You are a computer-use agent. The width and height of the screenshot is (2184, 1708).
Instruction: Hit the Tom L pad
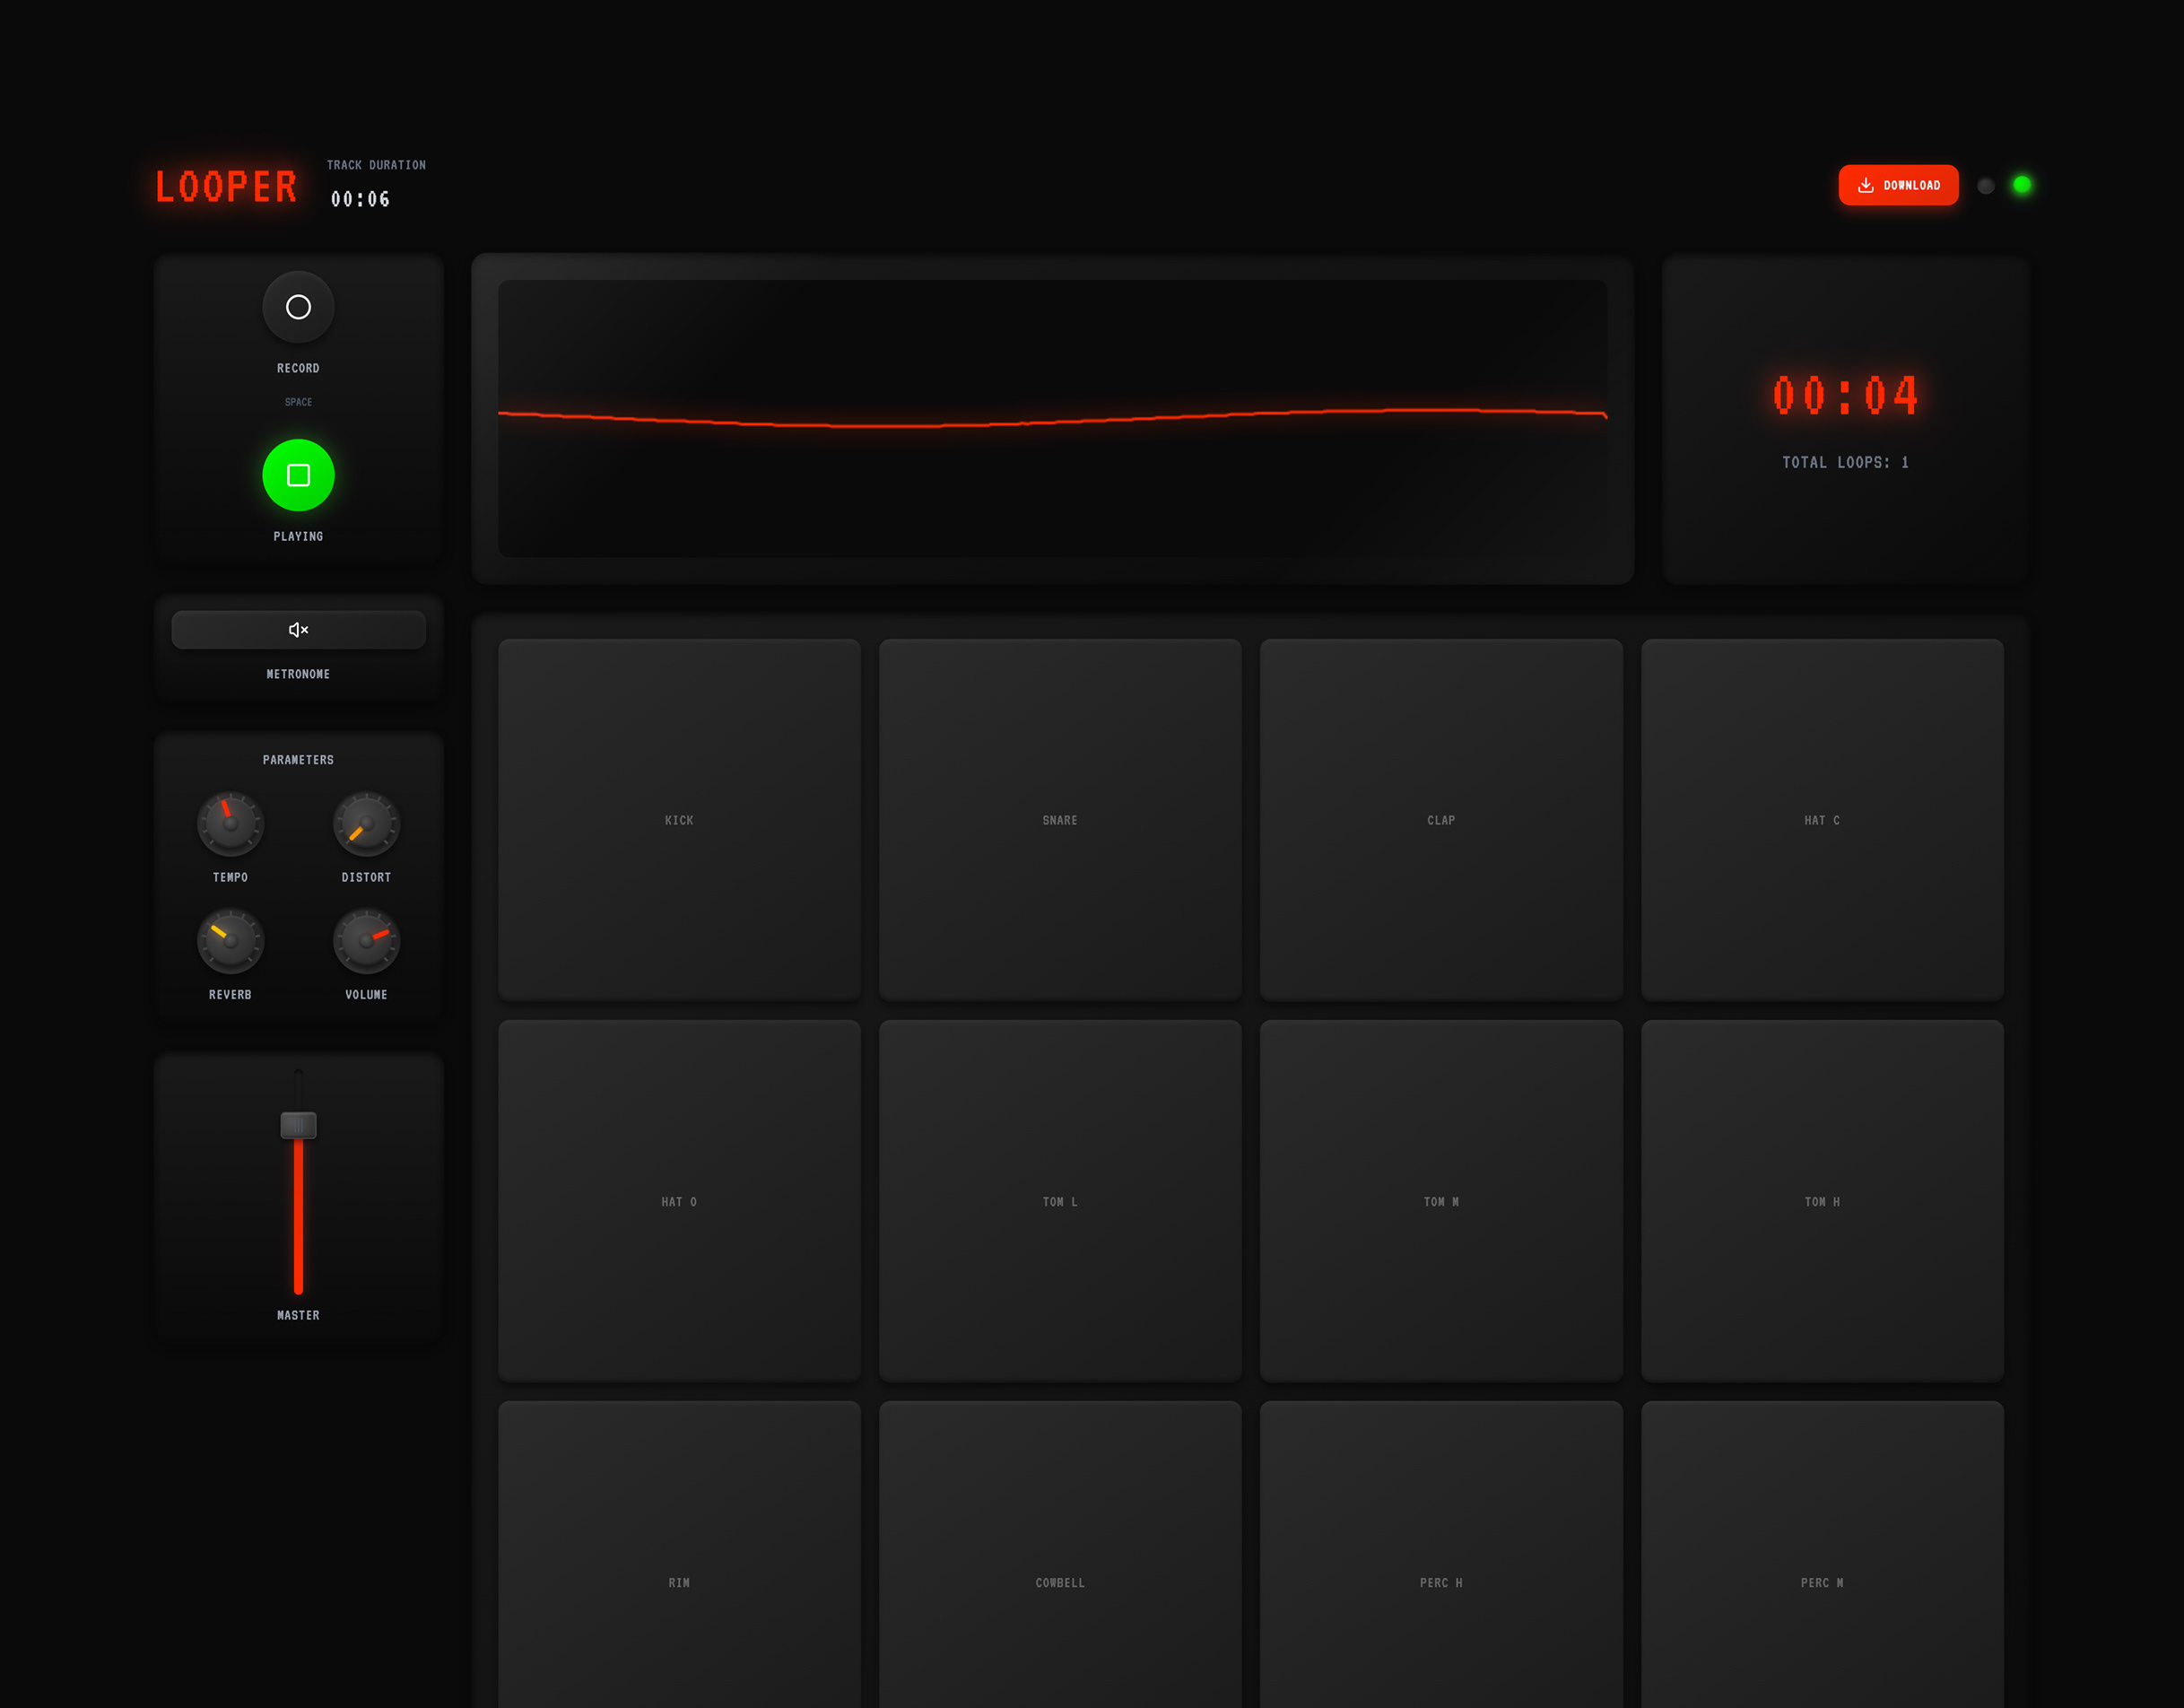coord(1059,1200)
